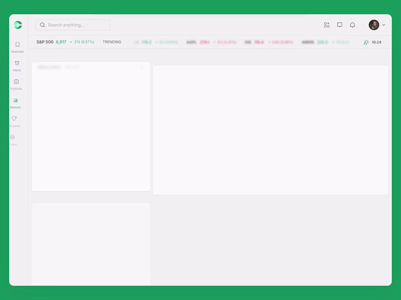Select the Markets sidebar item

coord(16,103)
